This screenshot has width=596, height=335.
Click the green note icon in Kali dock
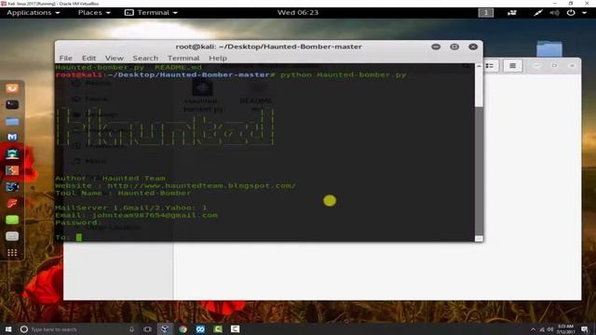(x=12, y=220)
